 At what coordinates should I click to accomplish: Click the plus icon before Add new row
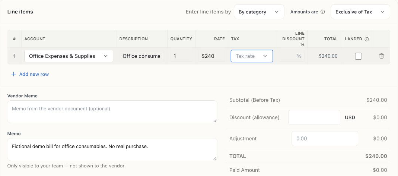point(14,74)
